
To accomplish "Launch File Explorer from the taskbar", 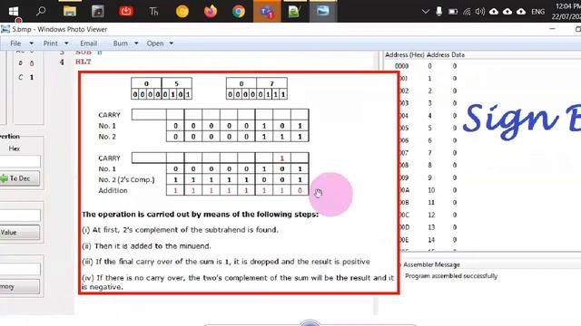I will point(69,11).
